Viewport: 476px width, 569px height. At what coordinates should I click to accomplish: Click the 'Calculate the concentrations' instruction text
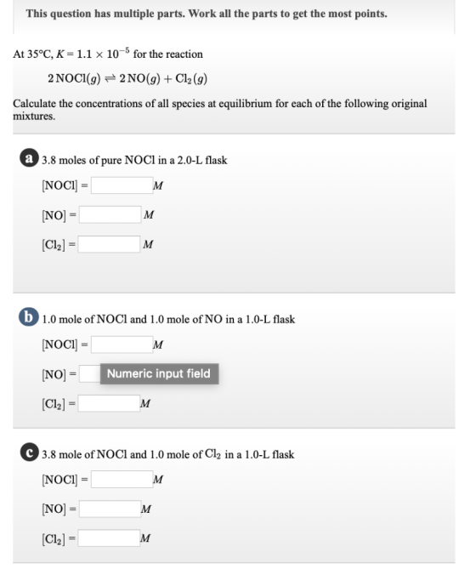tap(220, 110)
